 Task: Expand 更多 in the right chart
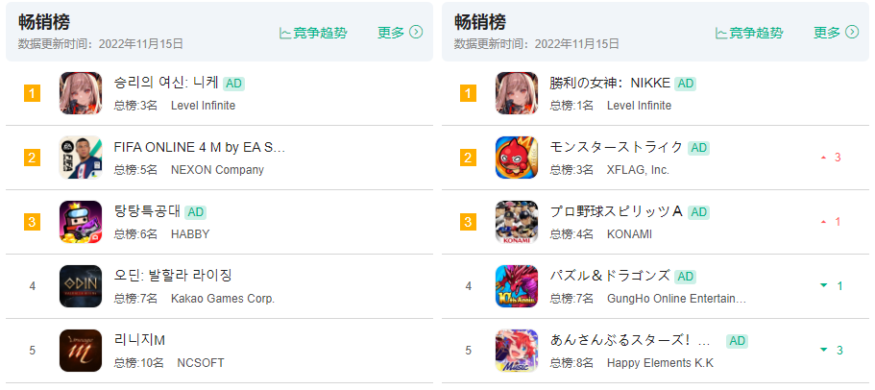click(836, 33)
